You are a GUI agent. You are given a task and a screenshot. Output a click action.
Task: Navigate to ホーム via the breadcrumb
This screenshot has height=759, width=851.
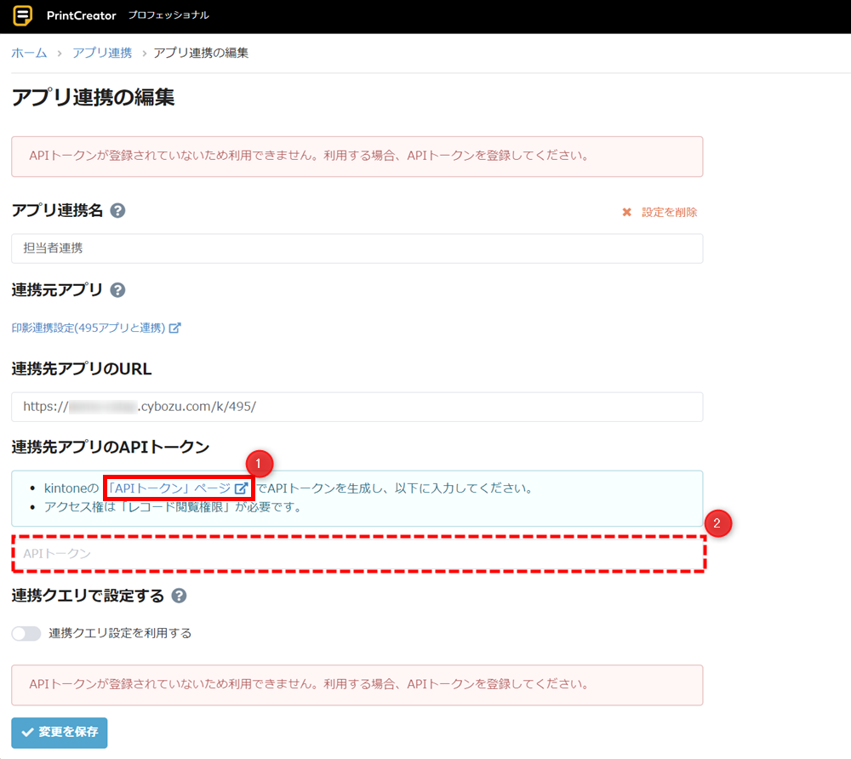[x=28, y=53]
